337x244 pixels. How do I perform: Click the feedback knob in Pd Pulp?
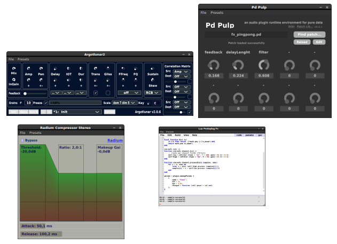coord(214,65)
